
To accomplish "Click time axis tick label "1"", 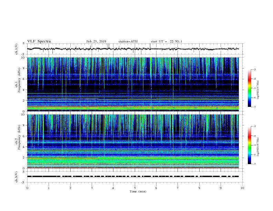I will [49, 188].
